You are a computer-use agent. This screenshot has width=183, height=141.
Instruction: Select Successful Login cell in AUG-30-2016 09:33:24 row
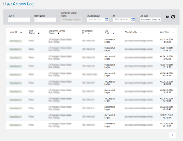coord(110,100)
